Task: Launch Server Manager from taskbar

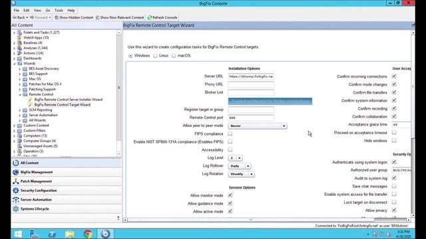Action: tap(35, 234)
